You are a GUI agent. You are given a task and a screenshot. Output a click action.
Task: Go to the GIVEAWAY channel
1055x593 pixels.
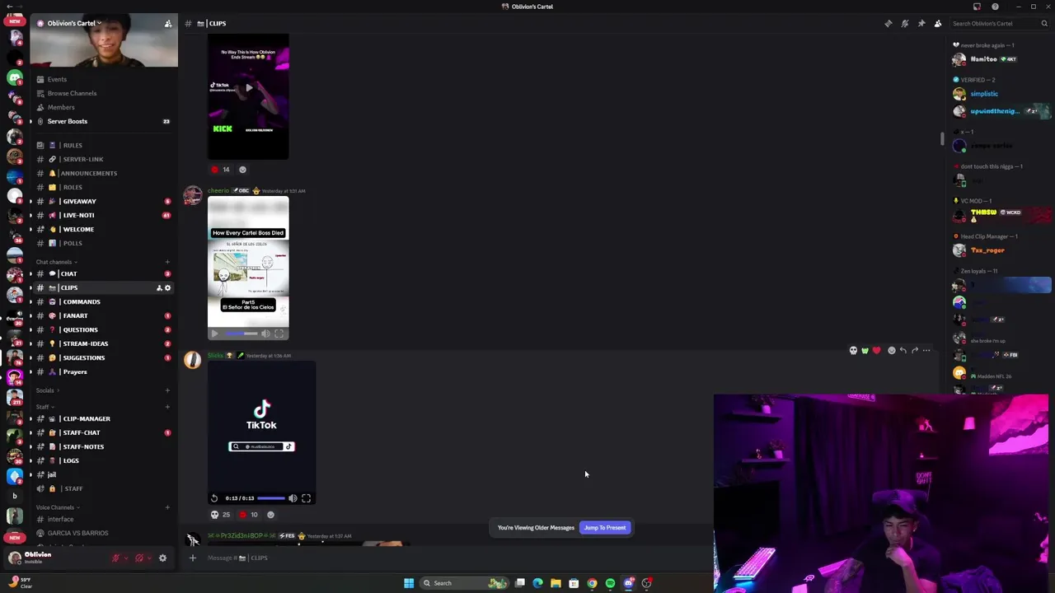(x=102, y=201)
